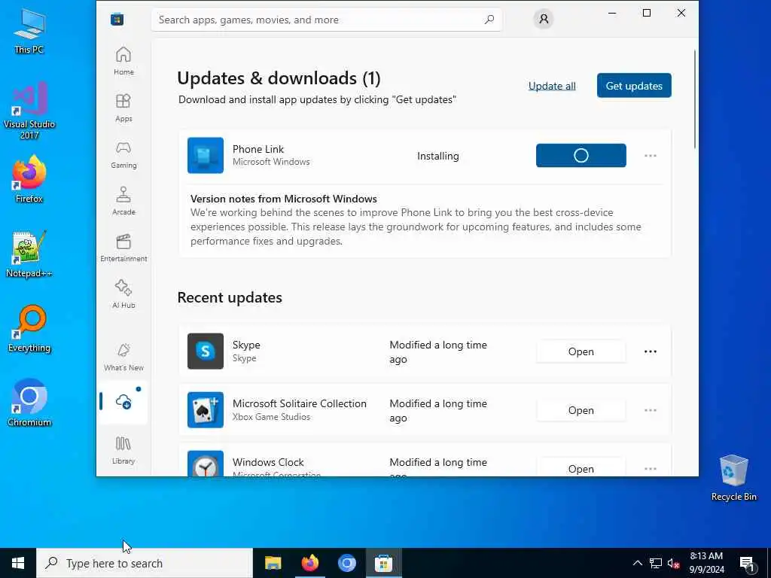
Task: Click the Phone Link installing progress button
Action: coord(581,155)
